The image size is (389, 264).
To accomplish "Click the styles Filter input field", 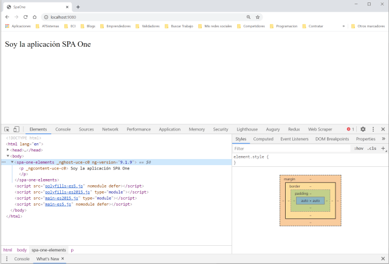I will click(x=292, y=149).
